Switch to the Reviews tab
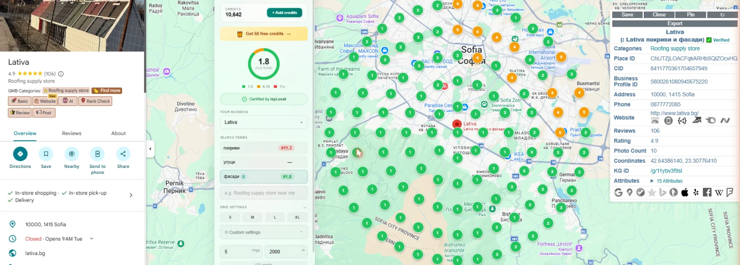This screenshot has width=740, height=265. coord(72,133)
